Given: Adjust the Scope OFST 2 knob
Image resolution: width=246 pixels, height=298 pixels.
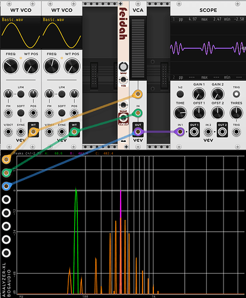Looking at the screenshot, I should pyautogui.click(x=217, y=113).
